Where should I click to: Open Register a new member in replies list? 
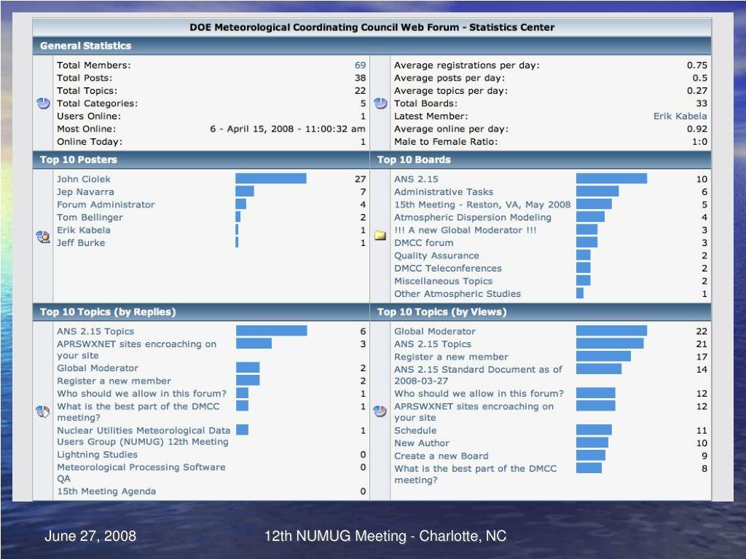pos(114,381)
